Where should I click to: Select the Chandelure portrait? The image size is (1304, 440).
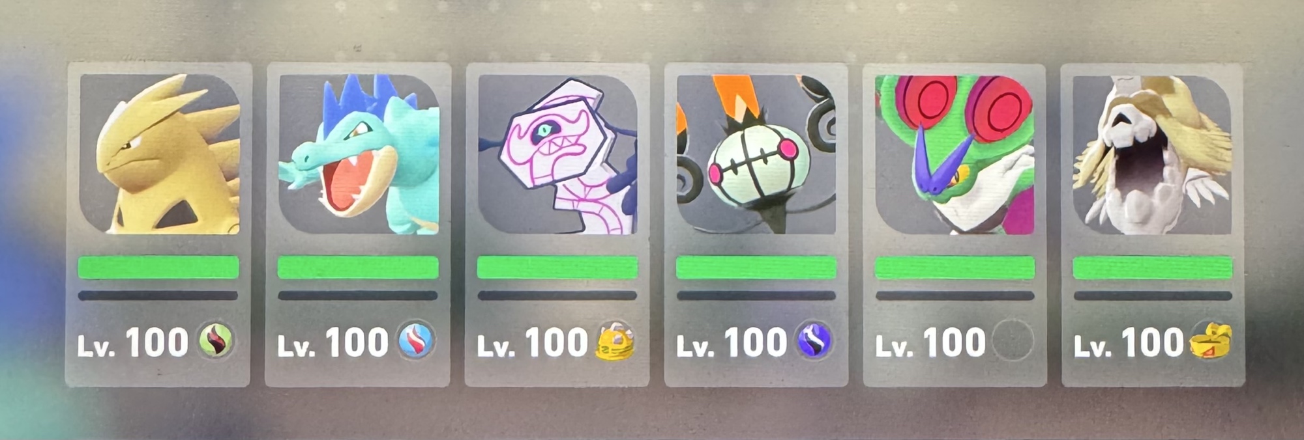tap(757, 154)
